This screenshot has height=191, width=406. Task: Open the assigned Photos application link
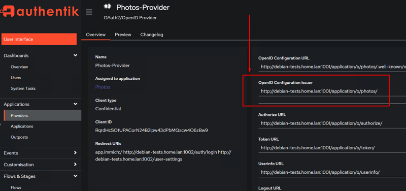tap(103, 87)
